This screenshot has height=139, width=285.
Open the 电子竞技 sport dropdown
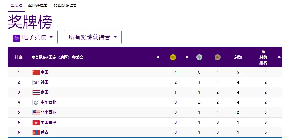click(x=33, y=37)
